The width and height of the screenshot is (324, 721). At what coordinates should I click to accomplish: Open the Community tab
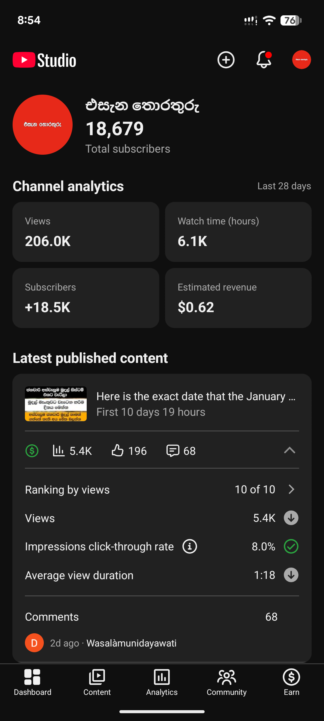[226, 682]
